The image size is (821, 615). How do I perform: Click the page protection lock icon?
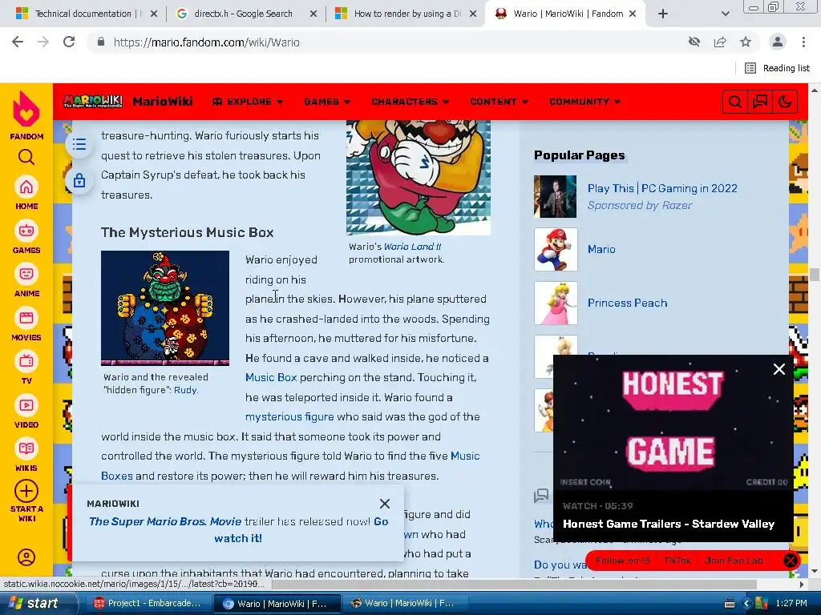tap(79, 181)
